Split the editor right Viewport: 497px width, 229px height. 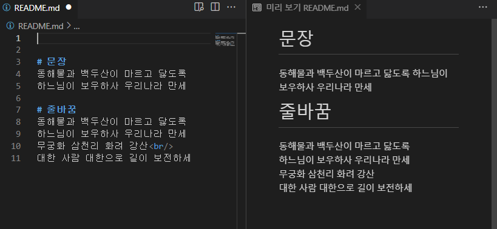click(215, 7)
